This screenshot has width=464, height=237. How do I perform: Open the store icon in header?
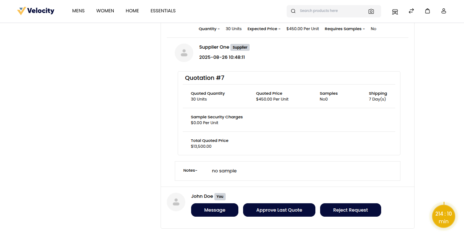[395, 11]
